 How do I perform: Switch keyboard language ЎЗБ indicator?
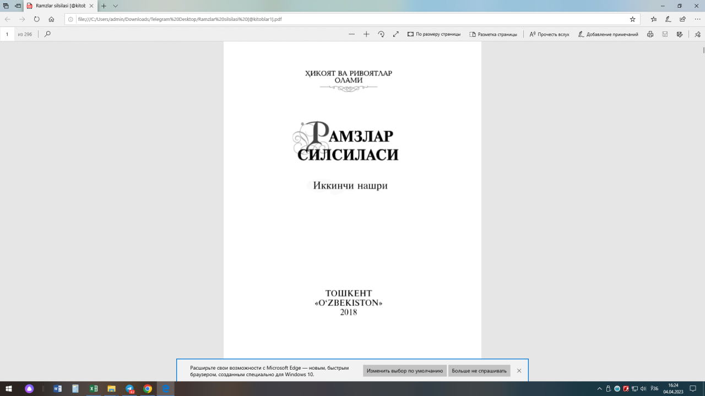[x=654, y=389]
